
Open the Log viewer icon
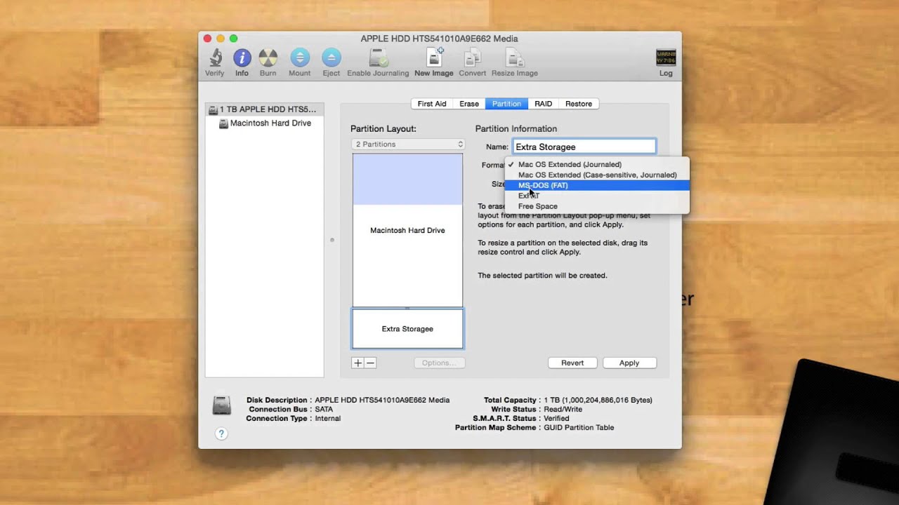[x=666, y=58]
